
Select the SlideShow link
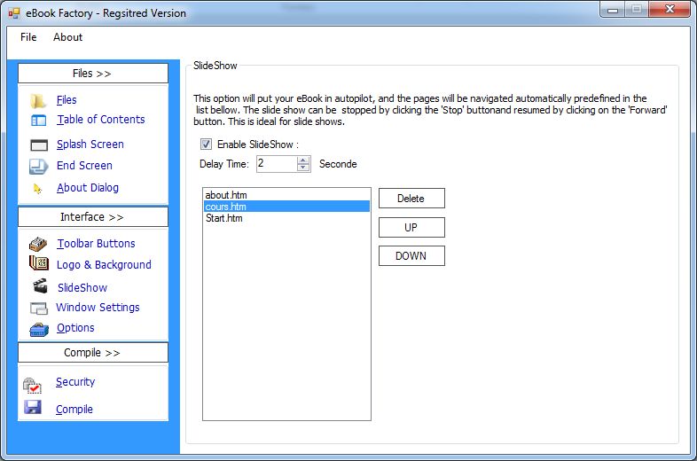point(82,287)
